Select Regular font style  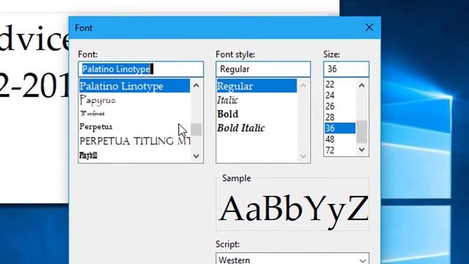[256, 86]
